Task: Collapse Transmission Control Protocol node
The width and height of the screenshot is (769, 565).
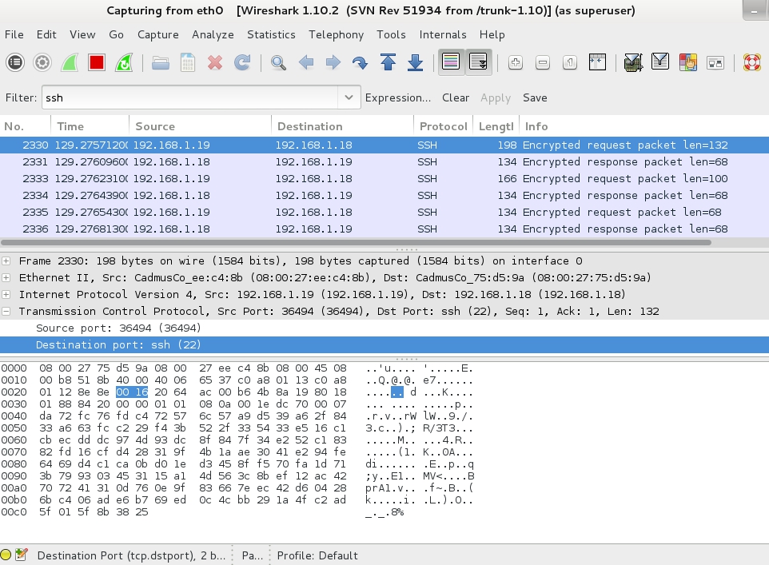Action: (6, 311)
